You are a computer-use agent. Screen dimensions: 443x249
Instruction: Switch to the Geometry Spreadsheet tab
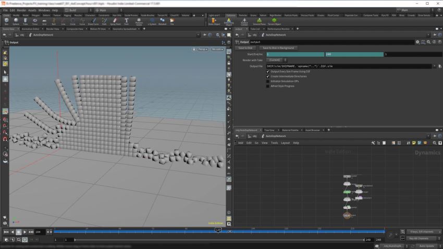tap(125, 29)
